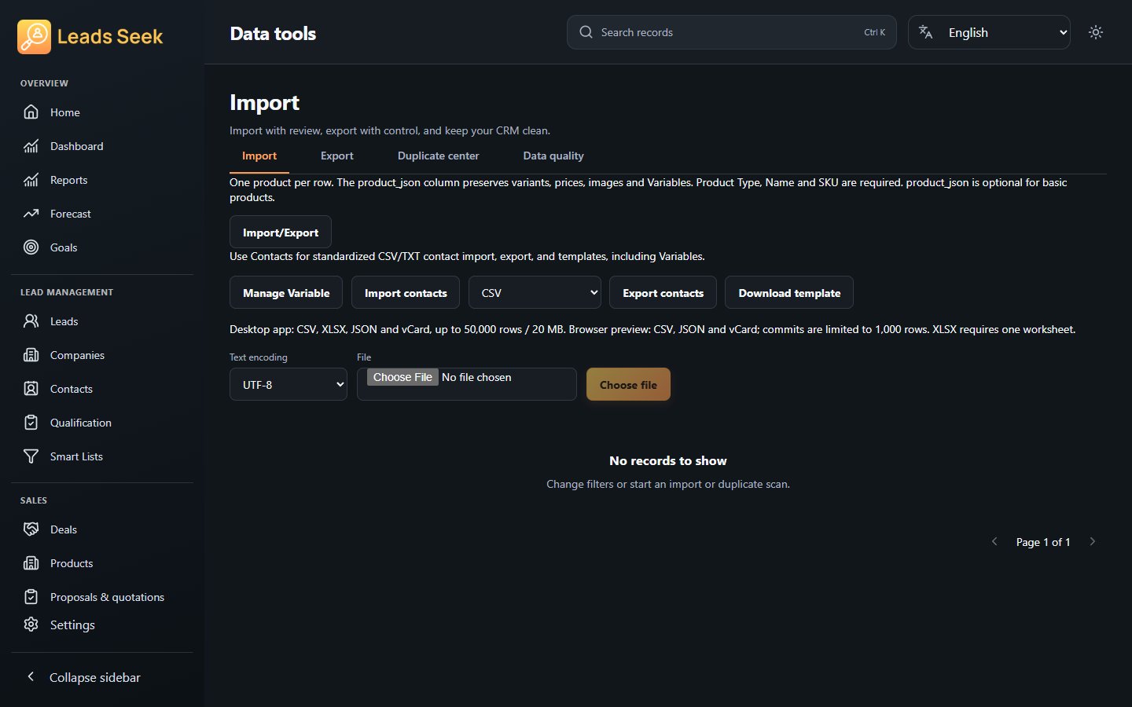Click the Reports icon in sidebar
Image resolution: width=1132 pixels, height=707 pixels.
[x=31, y=180]
